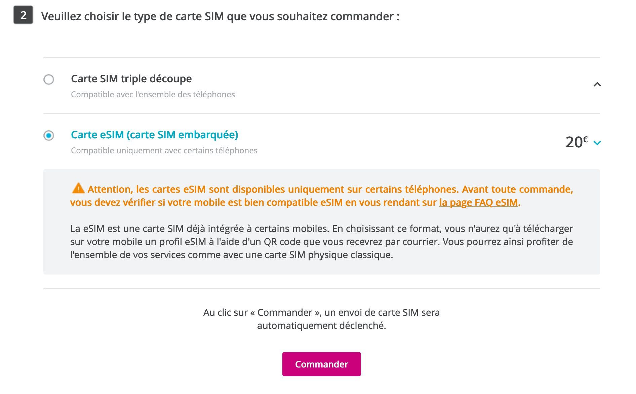
Task: Click the step number 2 badge
Action: pos(23,15)
